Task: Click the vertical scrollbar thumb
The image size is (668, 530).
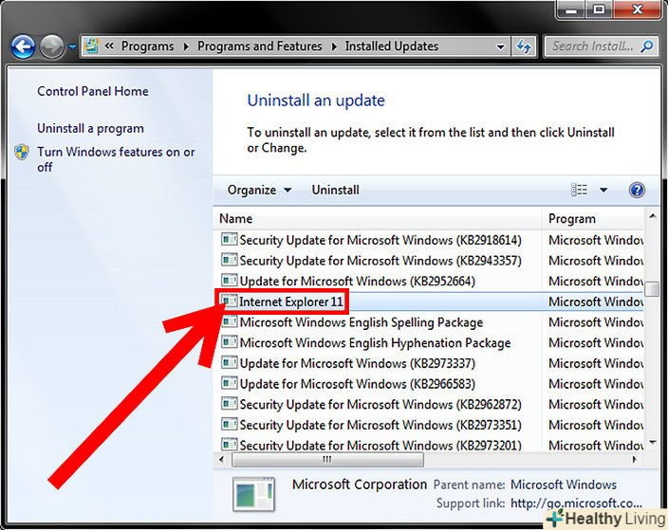Action: tap(652, 289)
